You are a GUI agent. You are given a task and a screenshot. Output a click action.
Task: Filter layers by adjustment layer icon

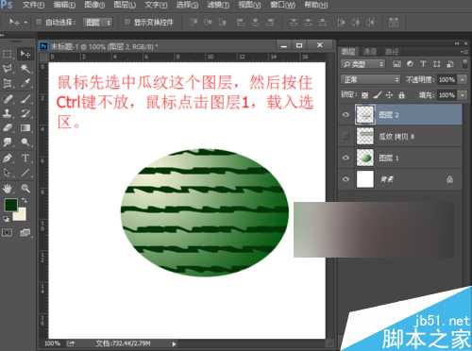410,64
